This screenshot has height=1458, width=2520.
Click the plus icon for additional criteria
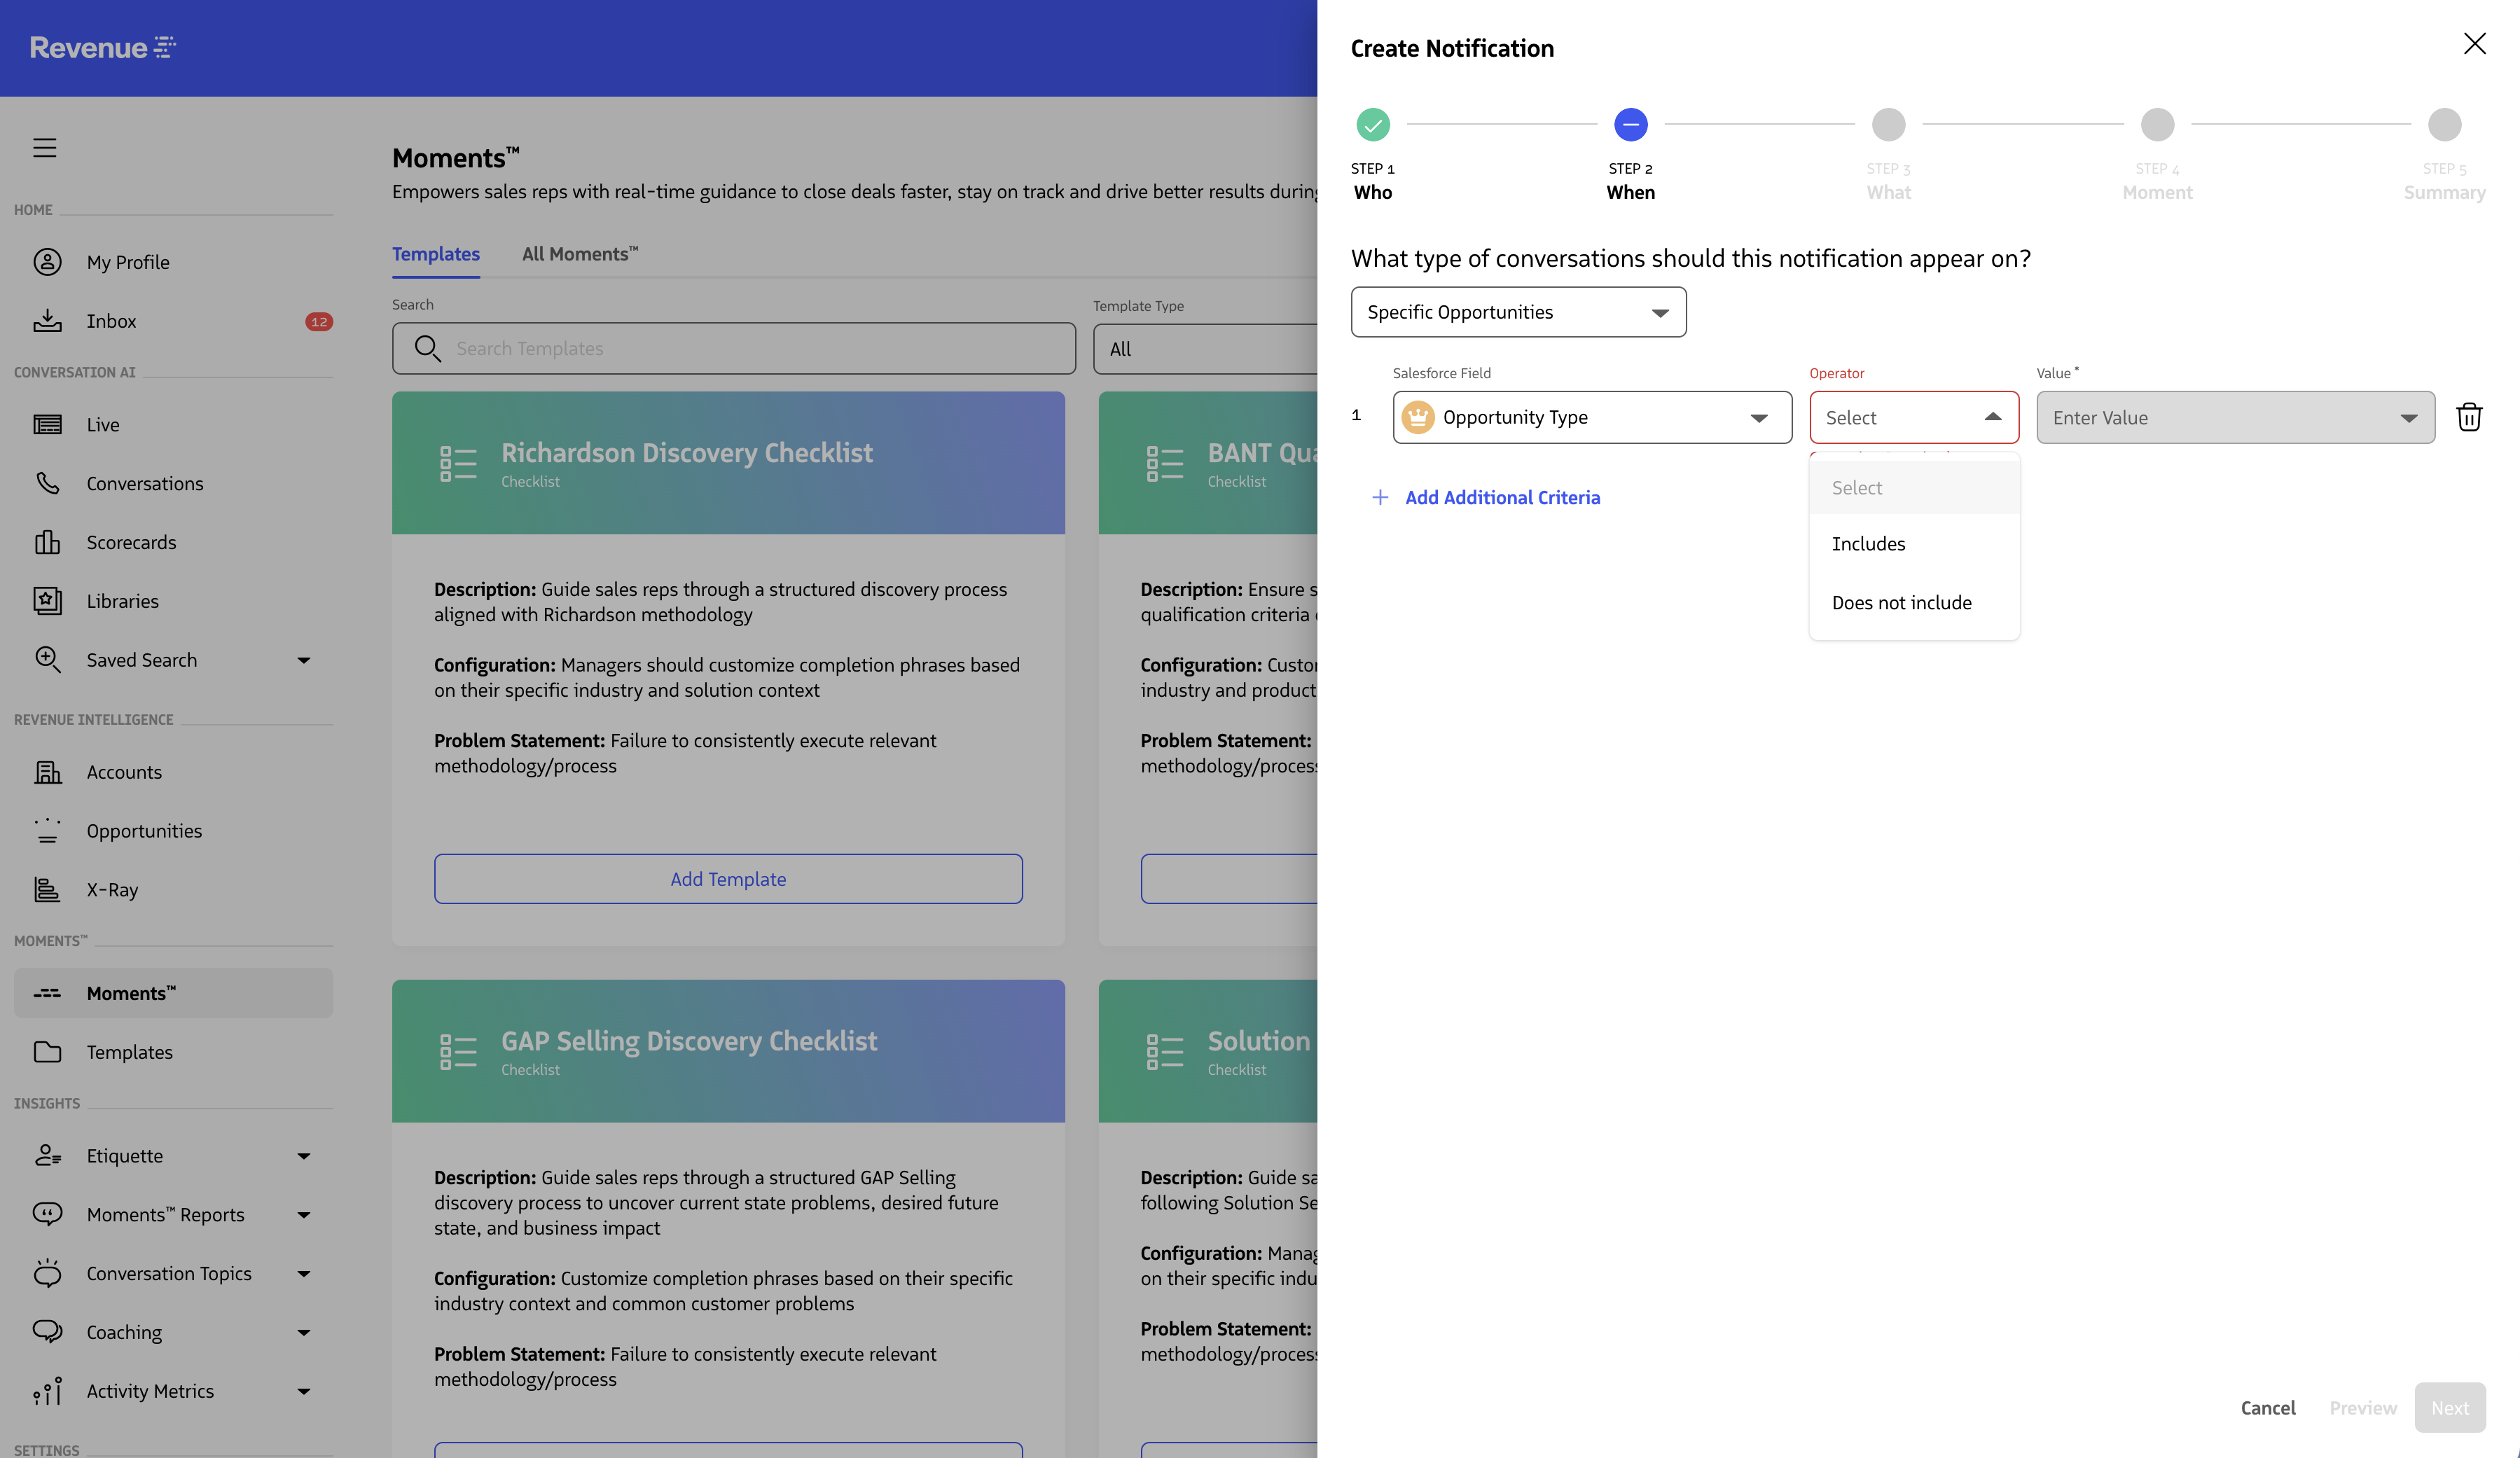(x=1380, y=497)
